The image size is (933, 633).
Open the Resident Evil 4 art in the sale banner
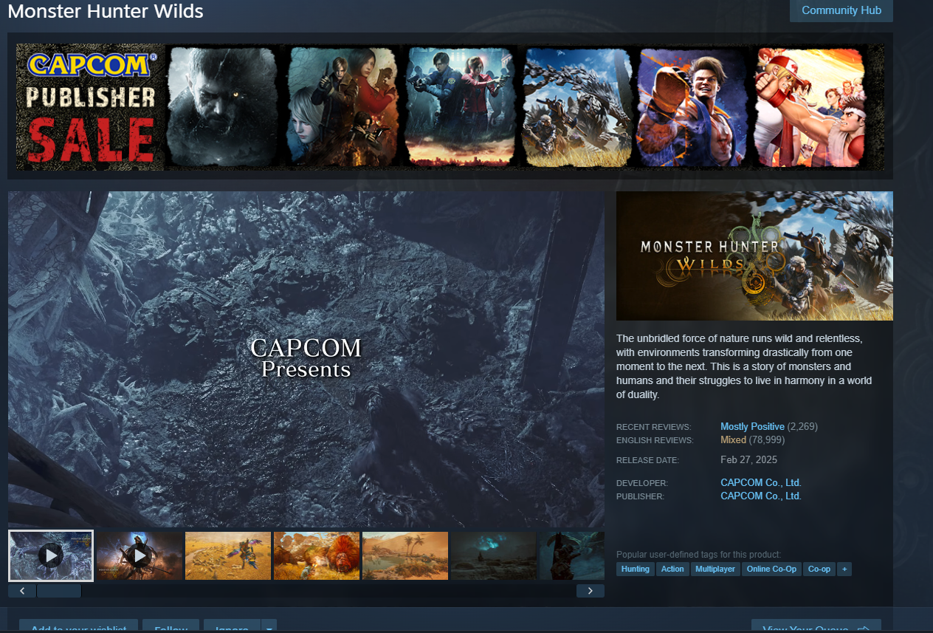tap(343, 107)
